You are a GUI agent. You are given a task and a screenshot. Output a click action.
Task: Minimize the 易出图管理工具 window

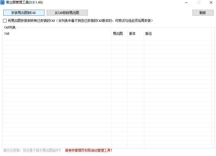tap(186, 2)
